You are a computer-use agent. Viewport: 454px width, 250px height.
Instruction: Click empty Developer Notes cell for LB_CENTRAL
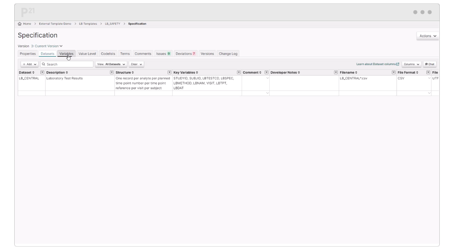[304, 83]
